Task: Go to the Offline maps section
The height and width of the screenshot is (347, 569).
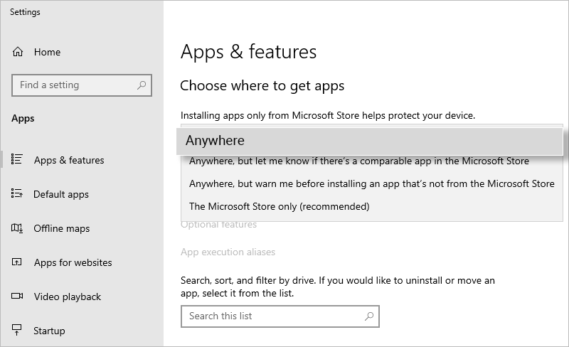Action: pyautogui.click(x=62, y=228)
